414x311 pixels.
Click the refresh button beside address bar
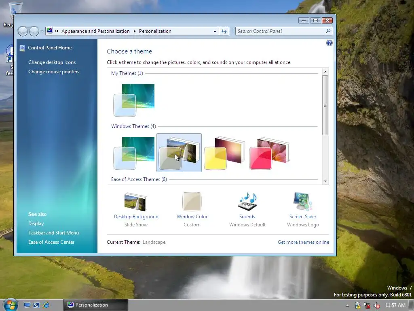pos(224,31)
